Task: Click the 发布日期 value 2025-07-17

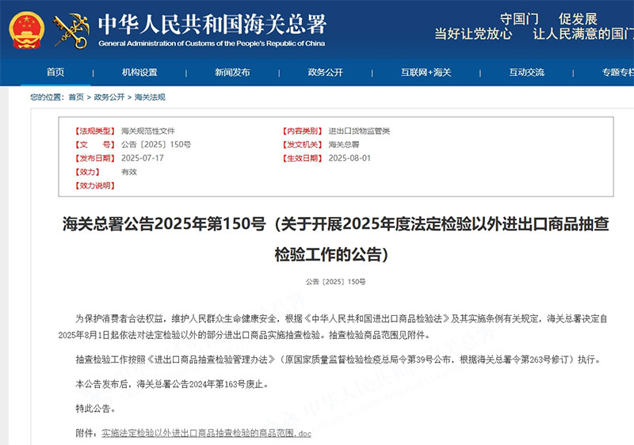Action: click(142, 158)
